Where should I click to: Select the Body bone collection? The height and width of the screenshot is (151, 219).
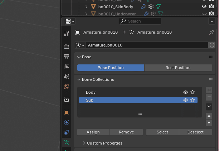coord(138,92)
